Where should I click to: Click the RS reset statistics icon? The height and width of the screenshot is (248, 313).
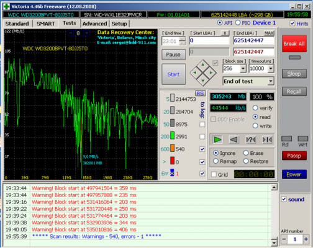click(200, 94)
